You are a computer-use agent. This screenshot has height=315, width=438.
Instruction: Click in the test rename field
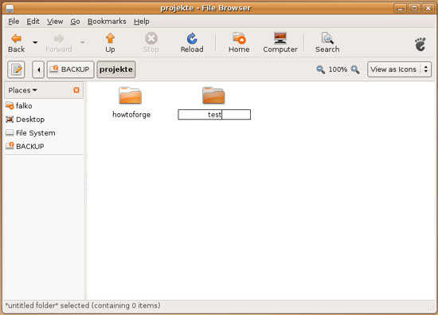coord(214,114)
